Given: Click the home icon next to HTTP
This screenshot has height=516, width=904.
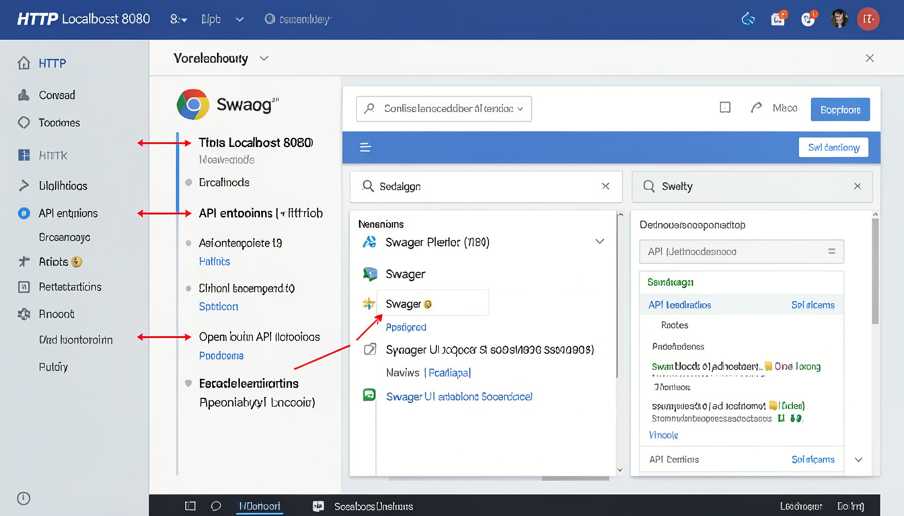Looking at the screenshot, I should (x=24, y=63).
